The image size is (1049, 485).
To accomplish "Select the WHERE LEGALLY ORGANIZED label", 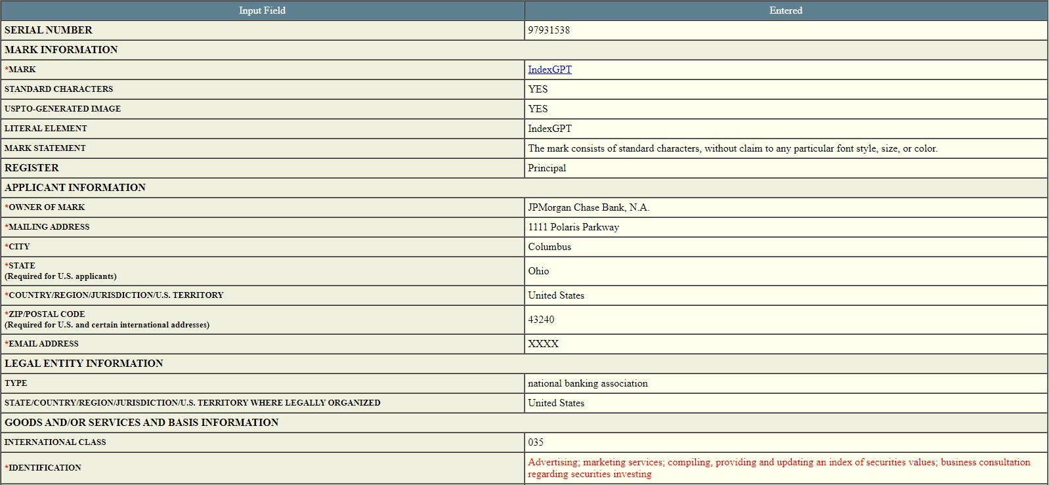I will pyautogui.click(x=192, y=403).
